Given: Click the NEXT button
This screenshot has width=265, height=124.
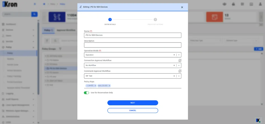Looking at the screenshot, I should (133, 103).
